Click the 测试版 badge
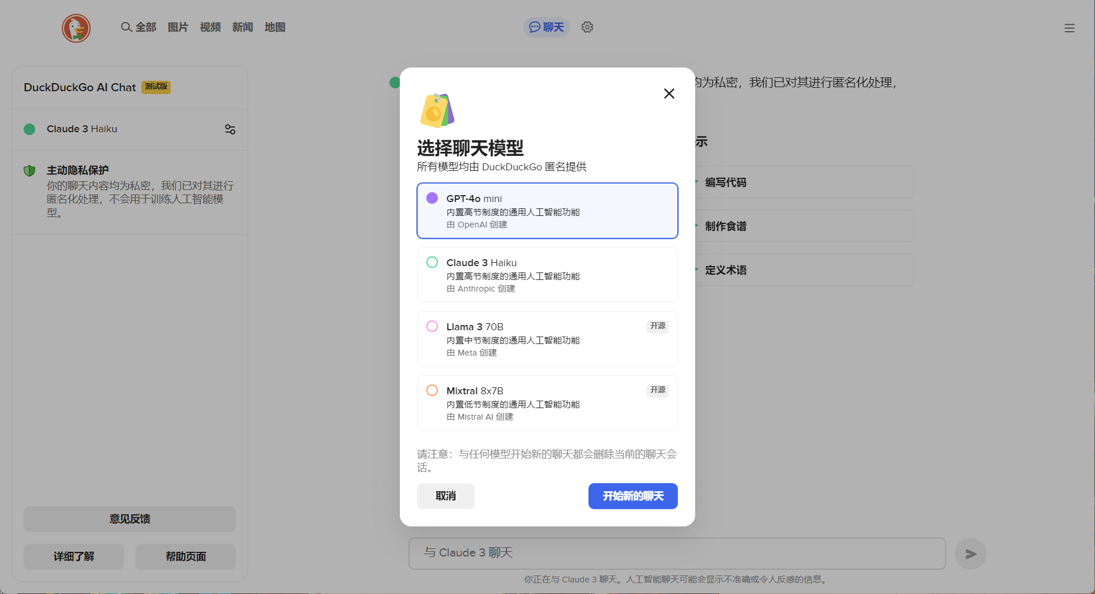Image resolution: width=1095 pixels, height=594 pixels. click(x=156, y=87)
